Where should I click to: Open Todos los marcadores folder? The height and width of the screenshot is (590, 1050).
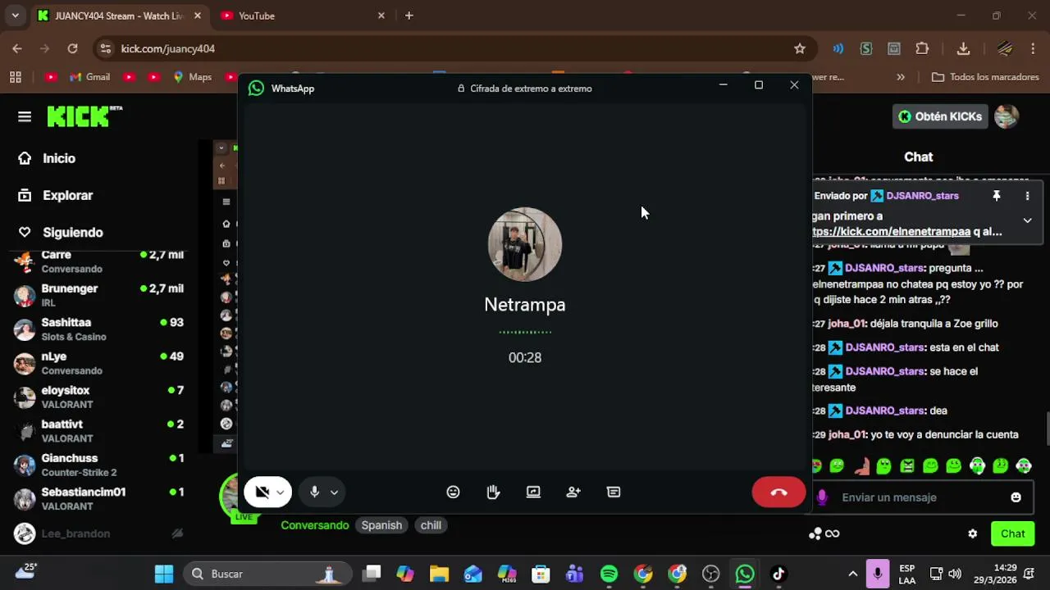985,77
